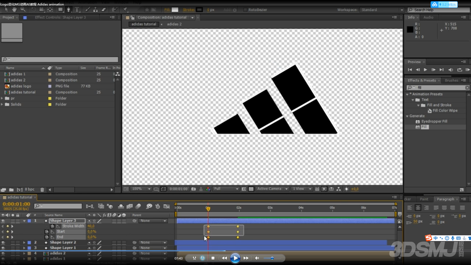
Task: Hide Shape Layer 2 with eye toggle
Action: coord(3,242)
